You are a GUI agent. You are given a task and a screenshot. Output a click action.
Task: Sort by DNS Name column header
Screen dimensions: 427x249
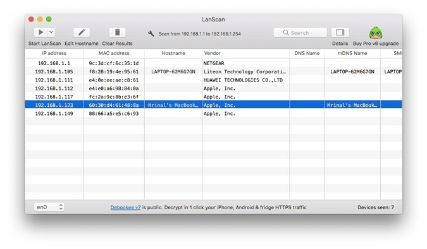307,53
